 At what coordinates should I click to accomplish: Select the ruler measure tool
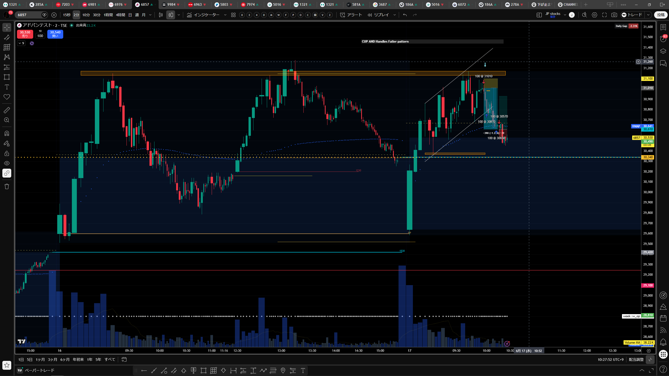7,110
